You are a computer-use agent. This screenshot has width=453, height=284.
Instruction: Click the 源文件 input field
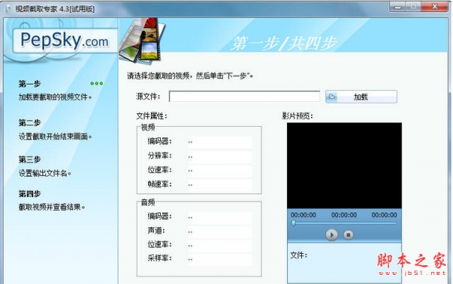point(245,96)
